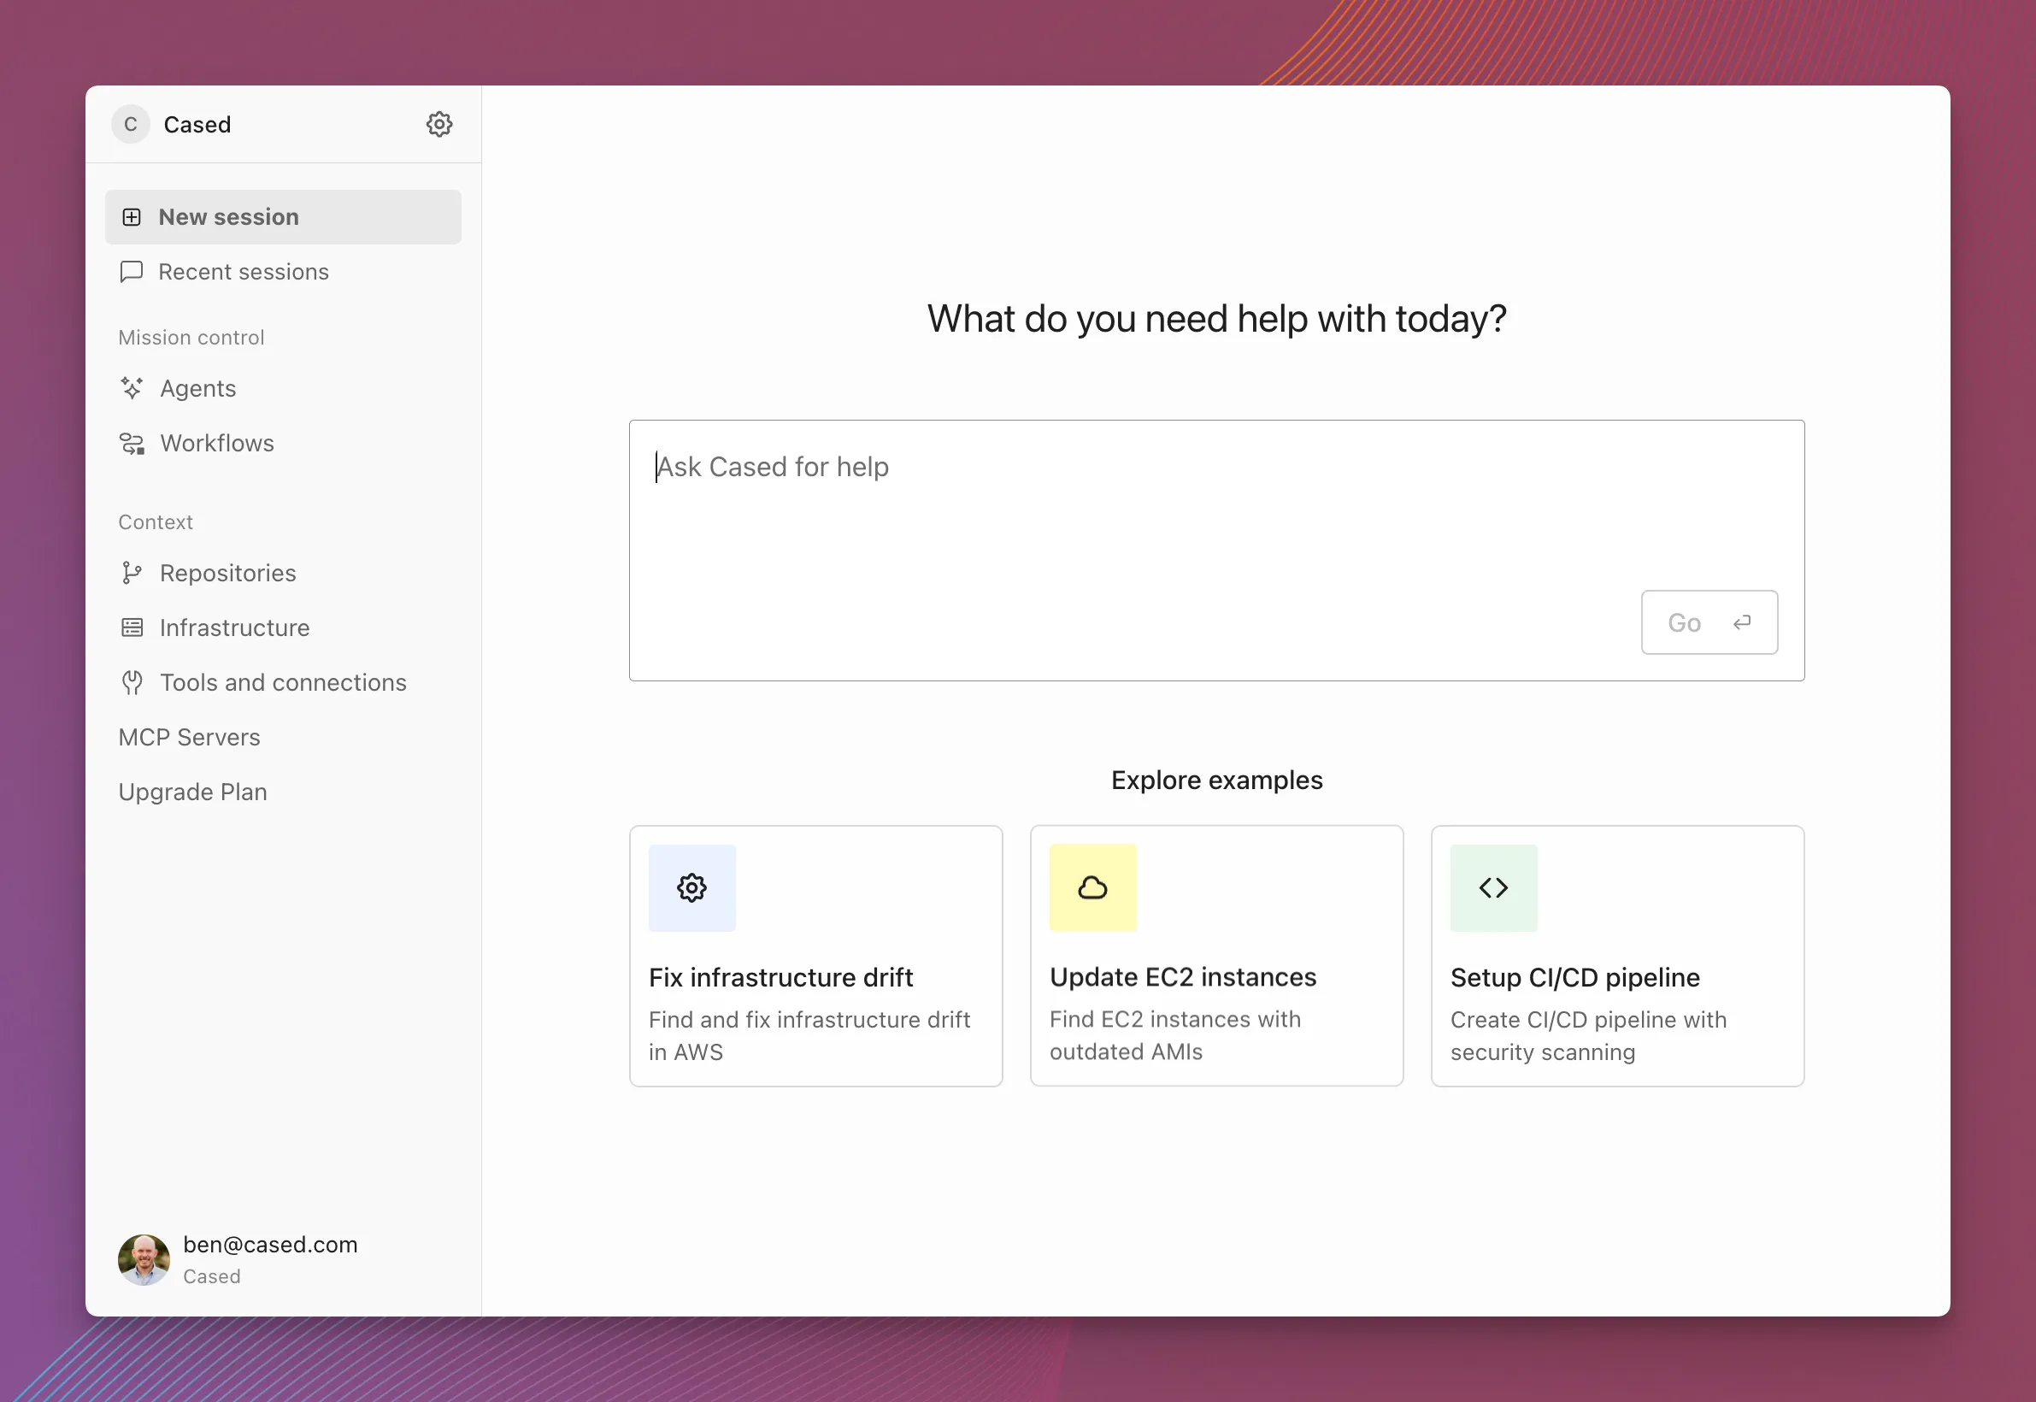This screenshot has width=2036, height=1402.
Task: Click the Mission control section label
Action: 191,338
